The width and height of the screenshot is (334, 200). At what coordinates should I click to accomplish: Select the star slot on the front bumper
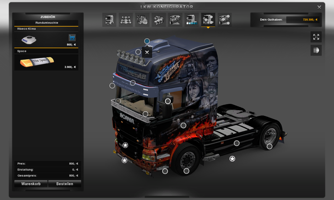click(x=124, y=160)
